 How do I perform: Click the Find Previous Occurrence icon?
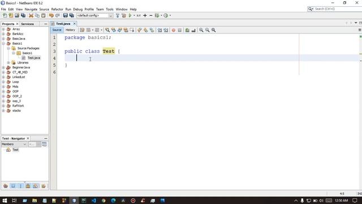point(114,30)
